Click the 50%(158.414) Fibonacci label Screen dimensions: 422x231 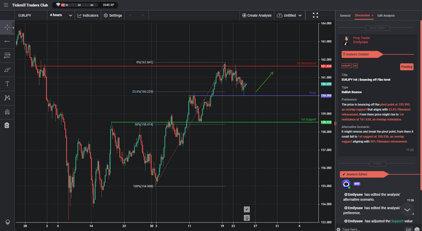pos(144,124)
